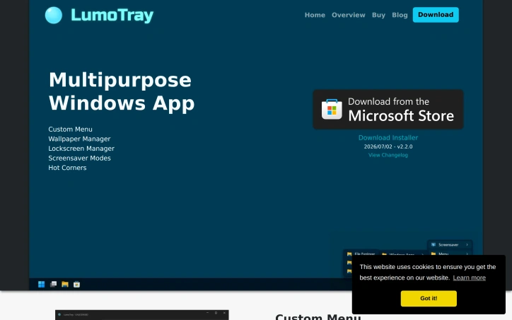The height and width of the screenshot is (320, 512).
Task: Click the Store icon in hero taskbar
Action: (77, 284)
